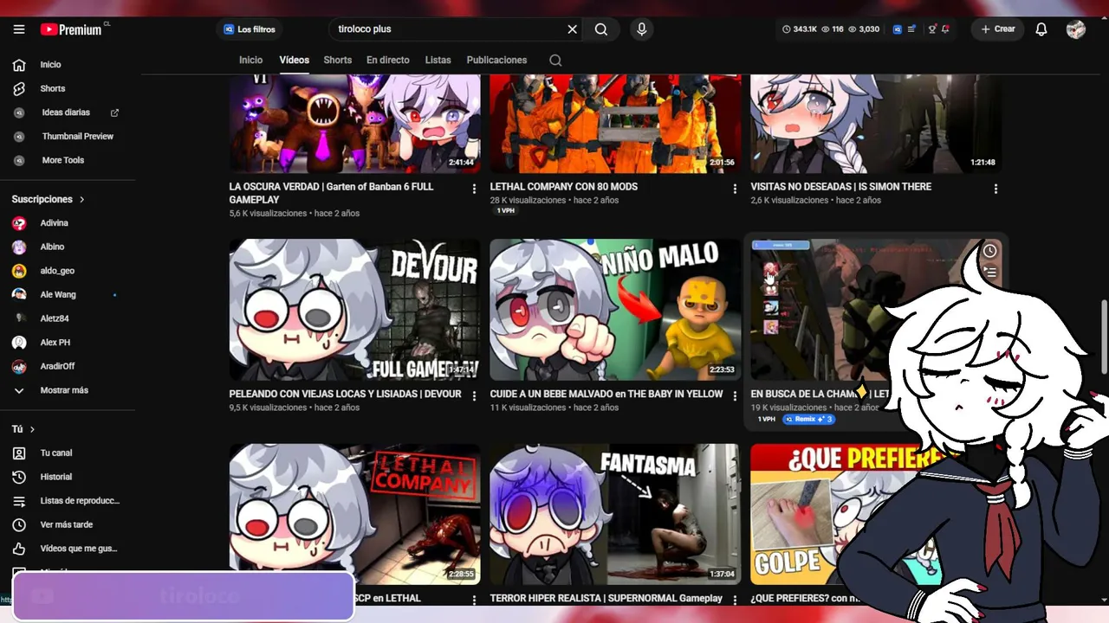Open video title LETHAL COMPANY CON 80 MODS
1109x623 pixels.
point(563,187)
